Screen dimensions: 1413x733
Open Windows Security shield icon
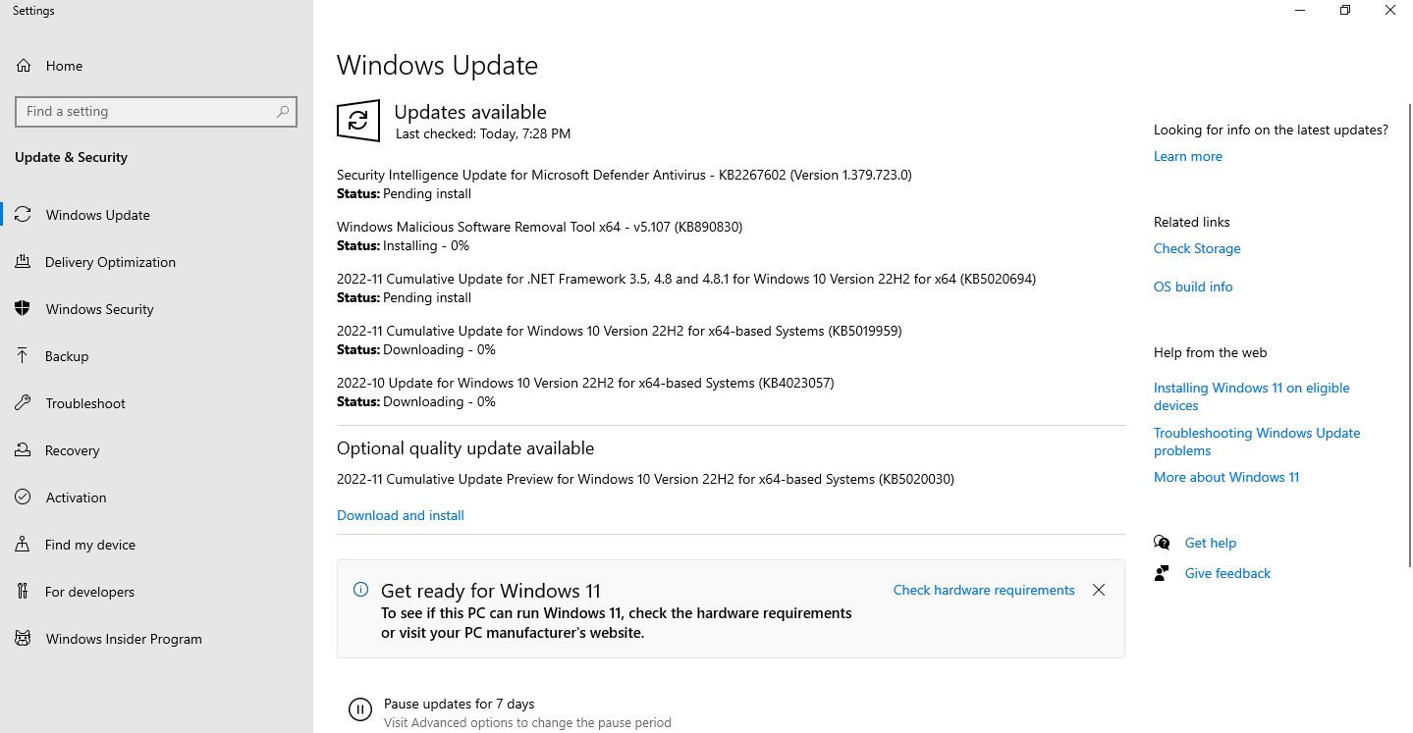click(x=23, y=309)
